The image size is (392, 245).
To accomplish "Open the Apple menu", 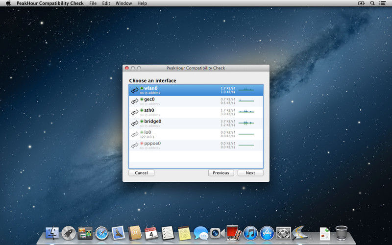I will tap(8, 3).
